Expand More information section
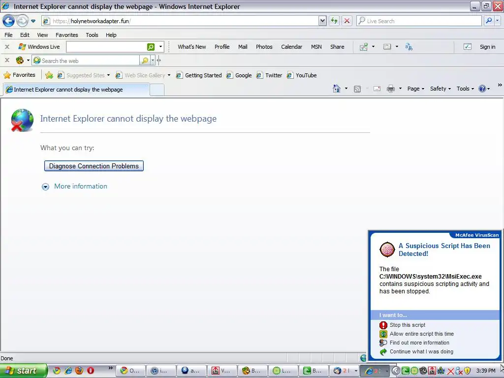 pos(75,187)
